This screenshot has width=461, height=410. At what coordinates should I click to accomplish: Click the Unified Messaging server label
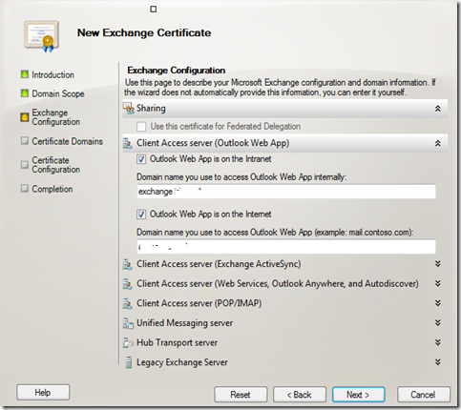(x=184, y=323)
